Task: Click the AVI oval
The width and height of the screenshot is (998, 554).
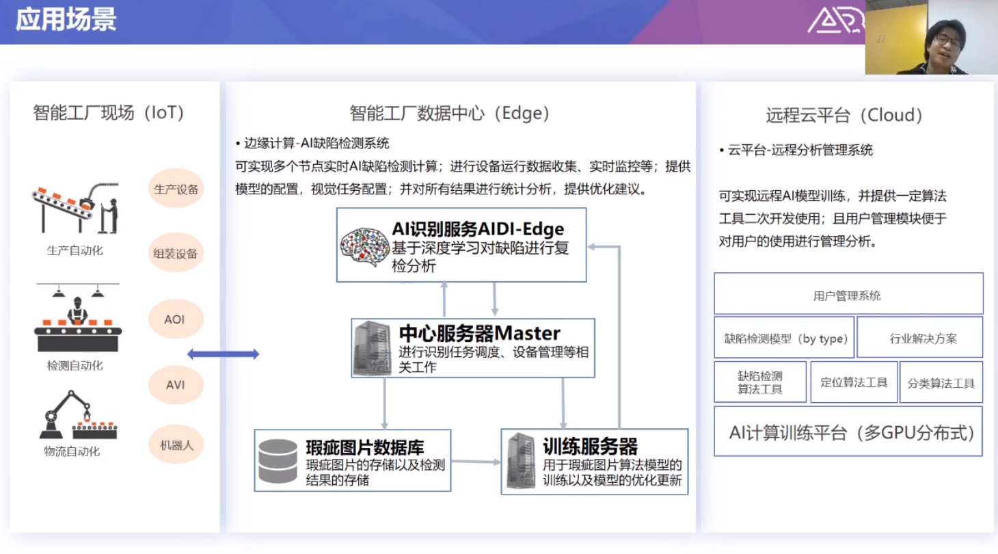Action: pyautogui.click(x=176, y=384)
